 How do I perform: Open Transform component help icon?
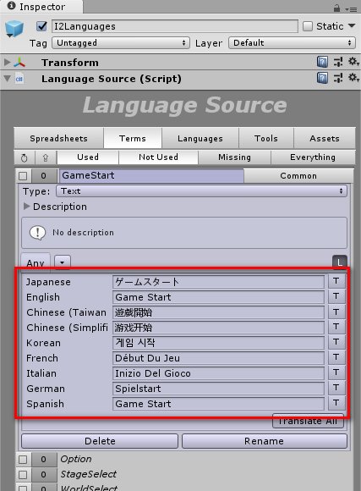click(x=322, y=62)
